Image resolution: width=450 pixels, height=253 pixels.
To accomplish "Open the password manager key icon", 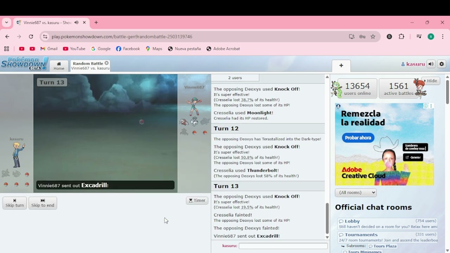I will (x=362, y=37).
